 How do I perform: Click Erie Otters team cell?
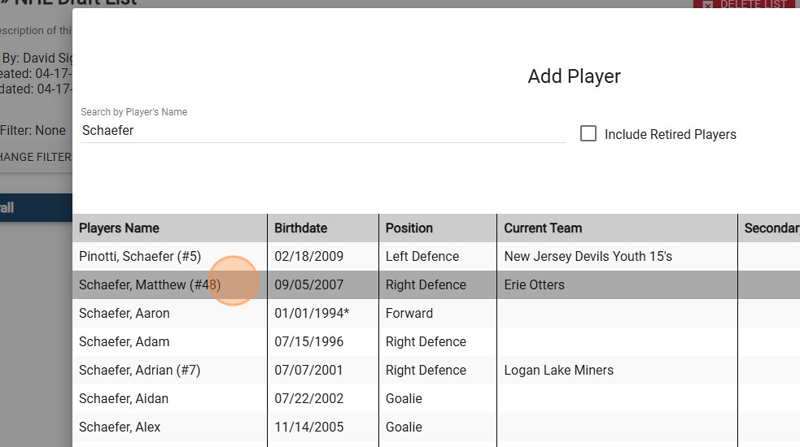click(x=534, y=285)
